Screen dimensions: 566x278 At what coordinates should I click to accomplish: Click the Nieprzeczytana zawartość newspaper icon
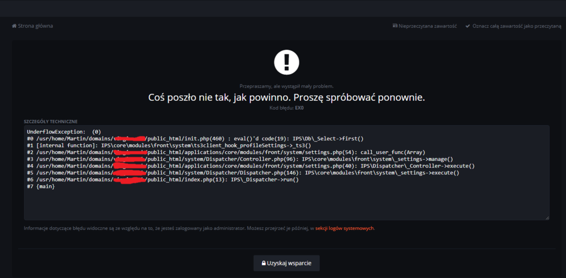(x=395, y=26)
